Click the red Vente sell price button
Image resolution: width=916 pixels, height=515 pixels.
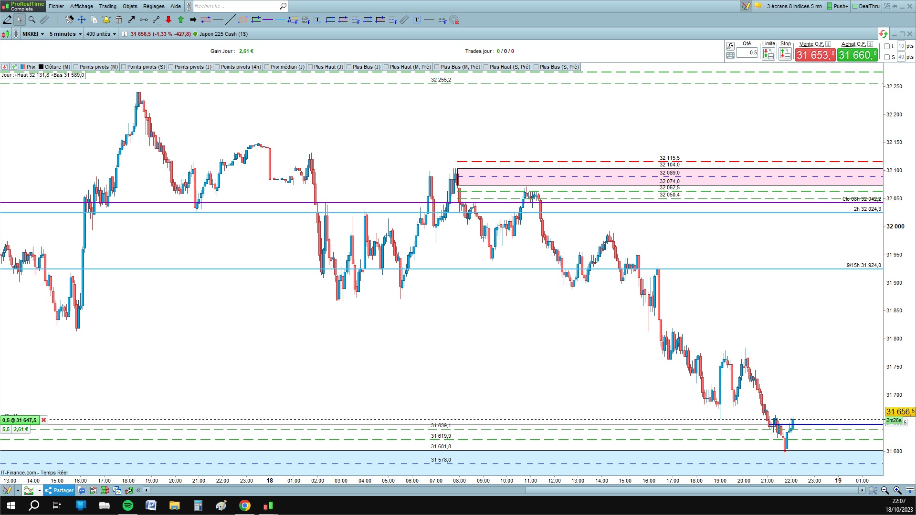pyautogui.click(x=815, y=55)
